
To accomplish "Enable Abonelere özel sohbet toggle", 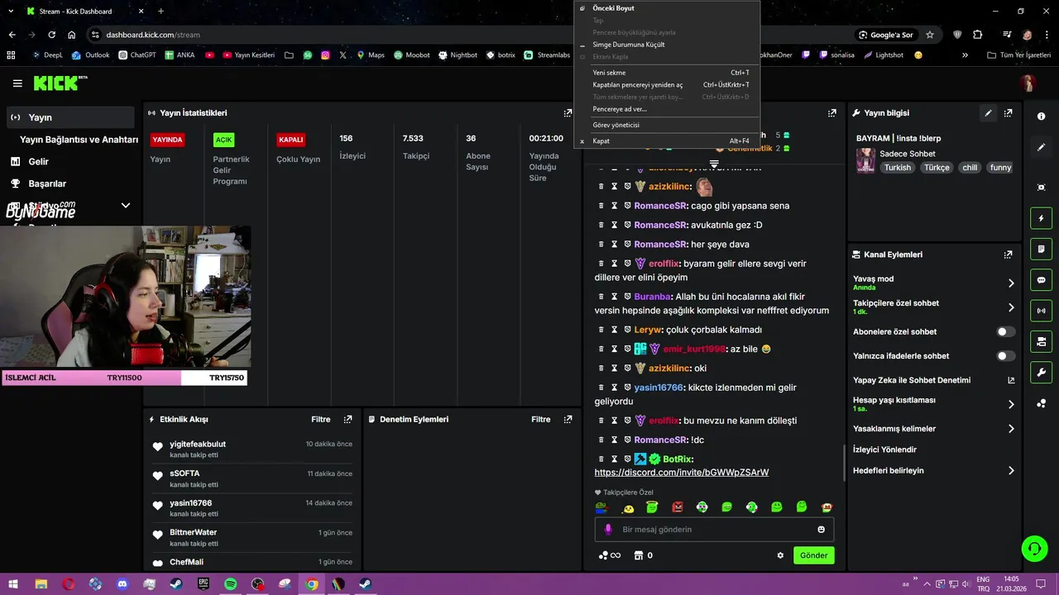I will 1005,332.
